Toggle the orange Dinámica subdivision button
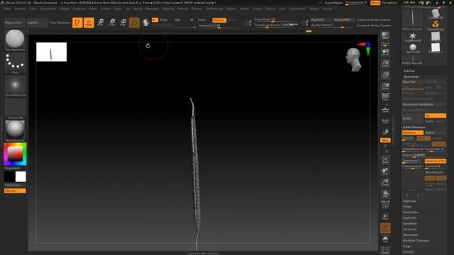The width and height of the screenshot is (454, 255). (x=413, y=132)
